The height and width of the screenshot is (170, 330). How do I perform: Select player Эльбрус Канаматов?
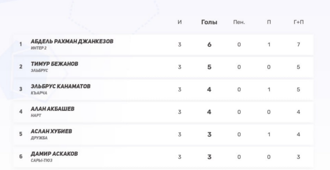tap(61, 86)
